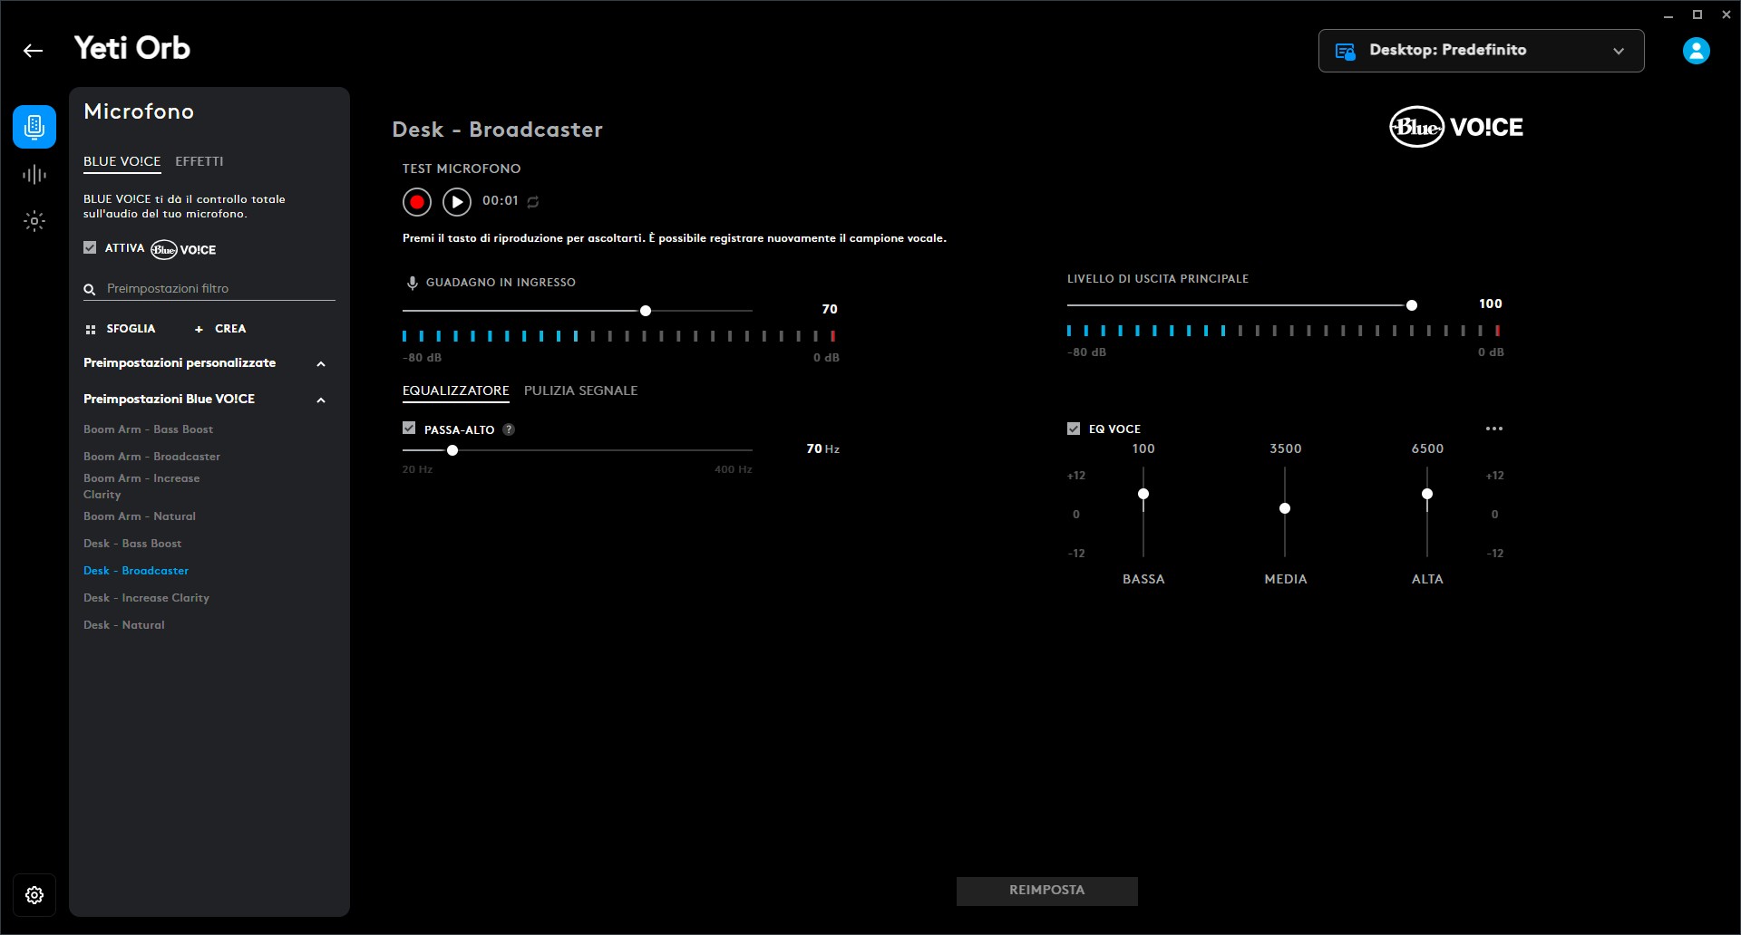
Task: Open app settings gear at bottom left
Action: (x=34, y=895)
